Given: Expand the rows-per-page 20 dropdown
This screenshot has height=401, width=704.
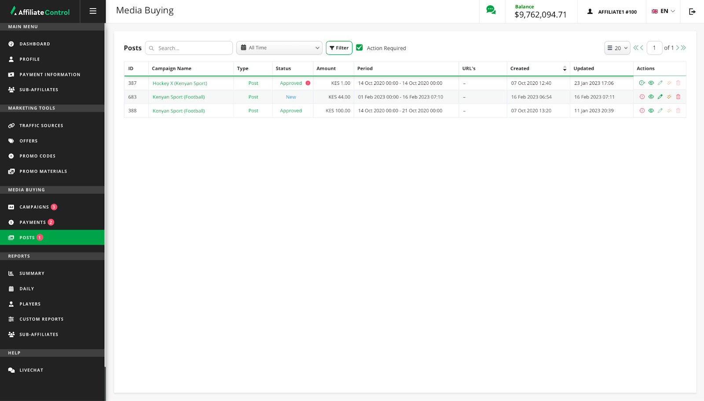Looking at the screenshot, I should point(617,48).
